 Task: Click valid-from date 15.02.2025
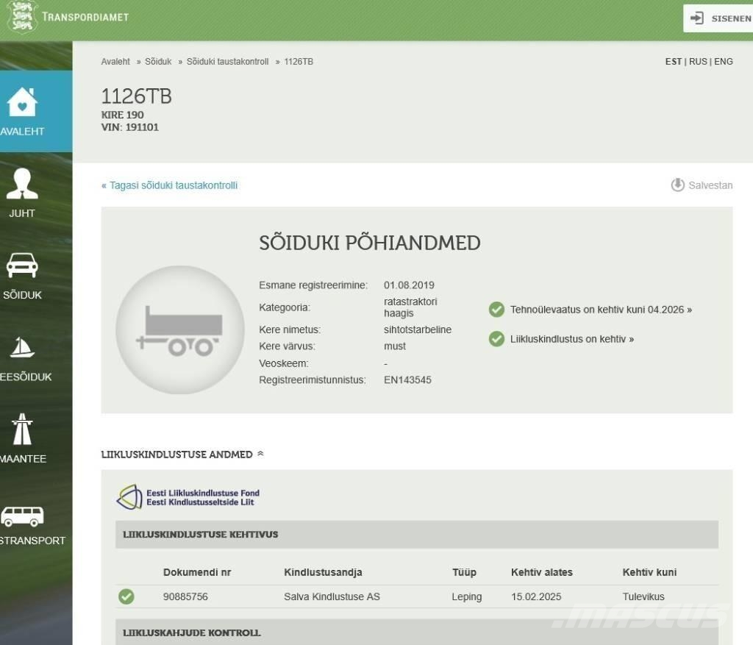(536, 596)
